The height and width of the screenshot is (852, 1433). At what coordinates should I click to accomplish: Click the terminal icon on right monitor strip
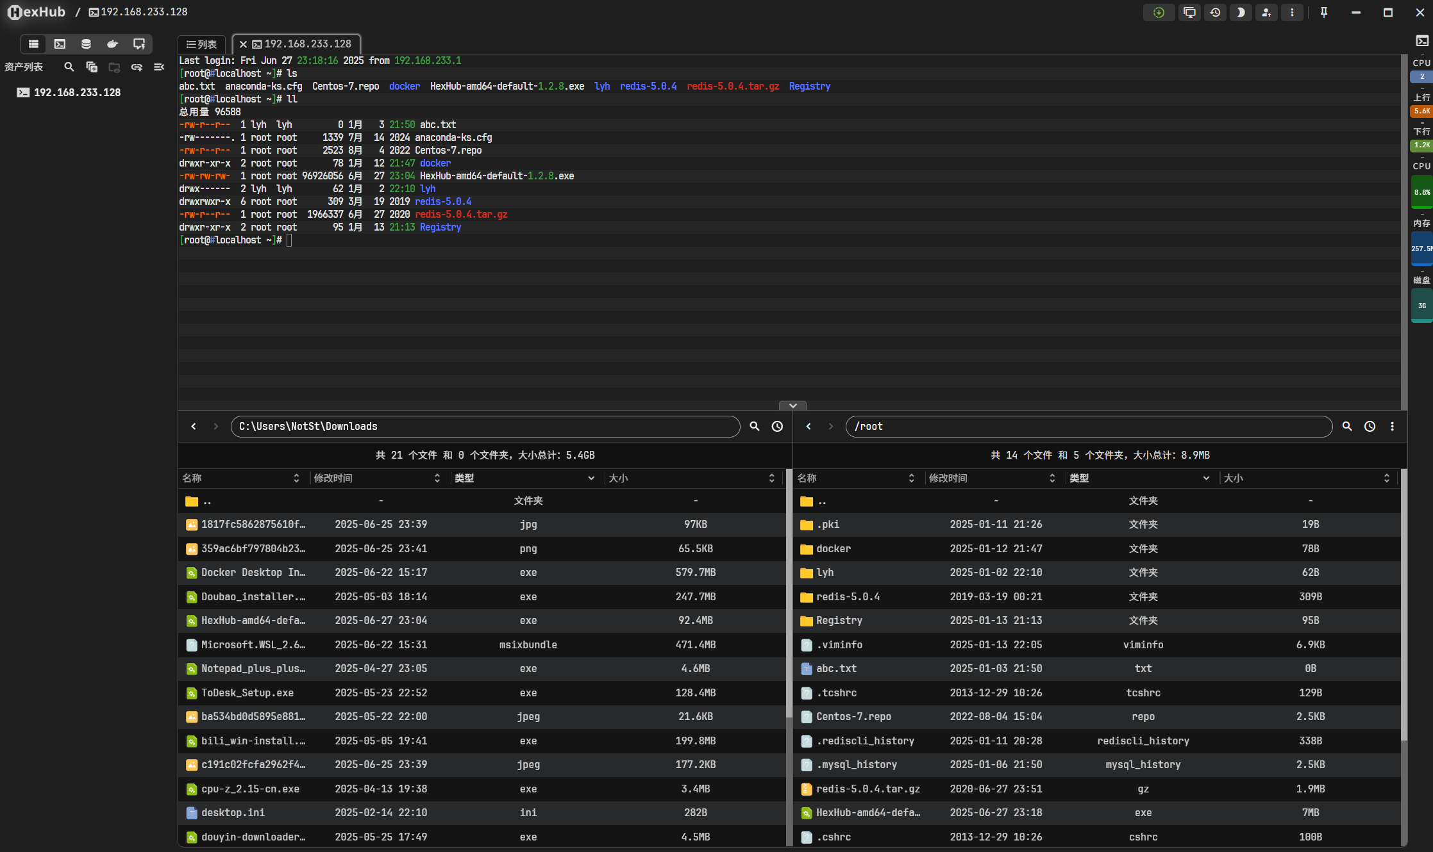1422,41
